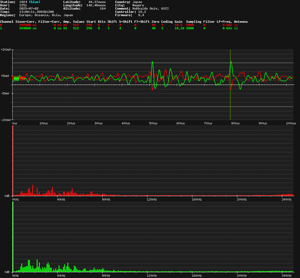Click the controller value "19.3"

coord(142,12)
